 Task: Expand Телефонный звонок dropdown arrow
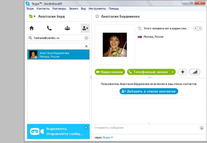172,72
